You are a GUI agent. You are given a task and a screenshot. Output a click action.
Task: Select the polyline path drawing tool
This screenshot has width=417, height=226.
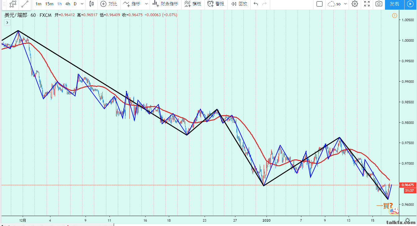13,4
